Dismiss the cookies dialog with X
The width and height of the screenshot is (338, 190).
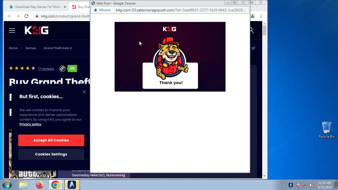(84, 92)
